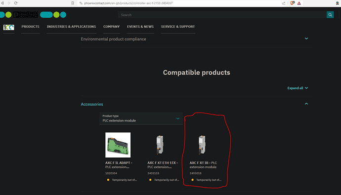Click the Compatible products heading
Screen dimensions: 341x195
[x=197, y=73]
